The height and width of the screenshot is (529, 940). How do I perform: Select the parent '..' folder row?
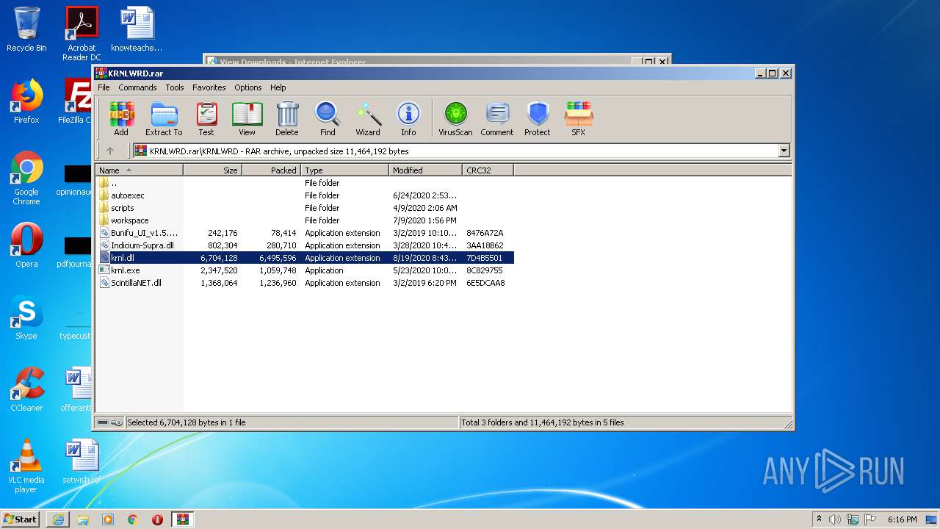point(305,183)
